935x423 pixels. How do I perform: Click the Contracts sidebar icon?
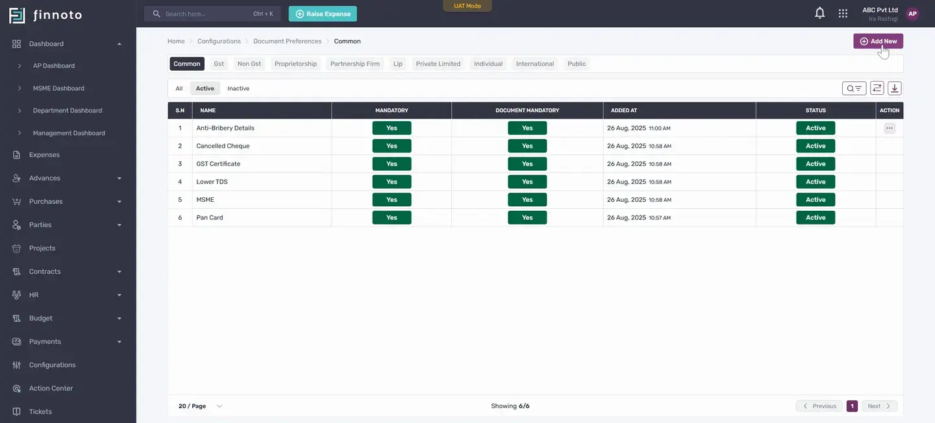coord(17,271)
